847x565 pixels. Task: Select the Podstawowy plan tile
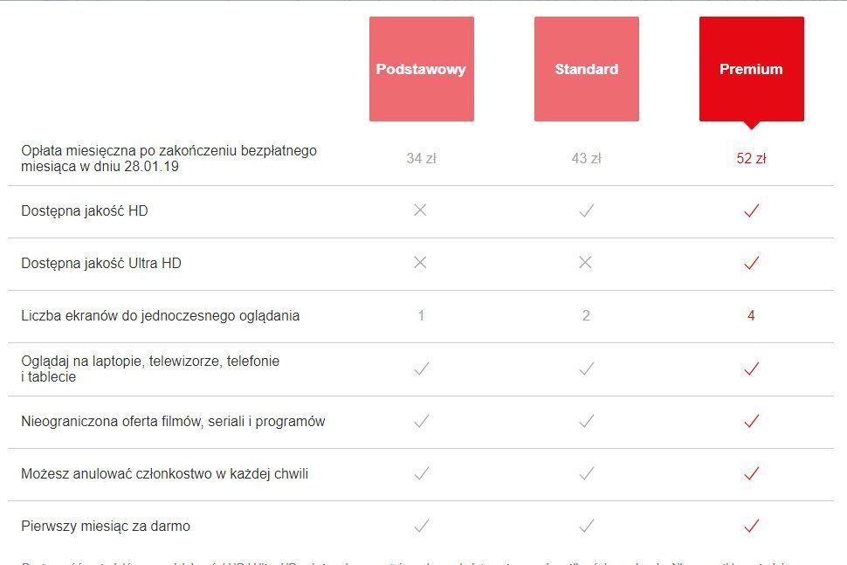point(421,69)
